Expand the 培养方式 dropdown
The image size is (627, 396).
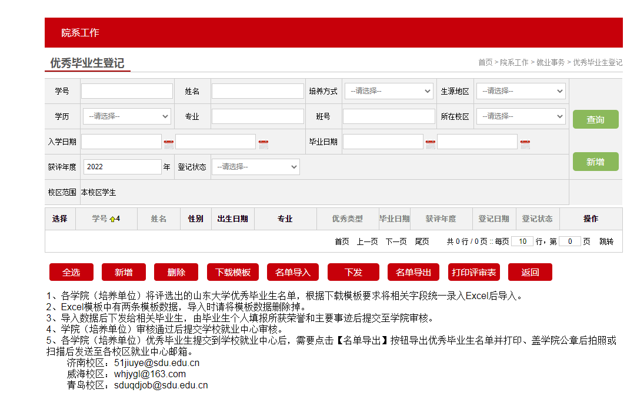[389, 91]
